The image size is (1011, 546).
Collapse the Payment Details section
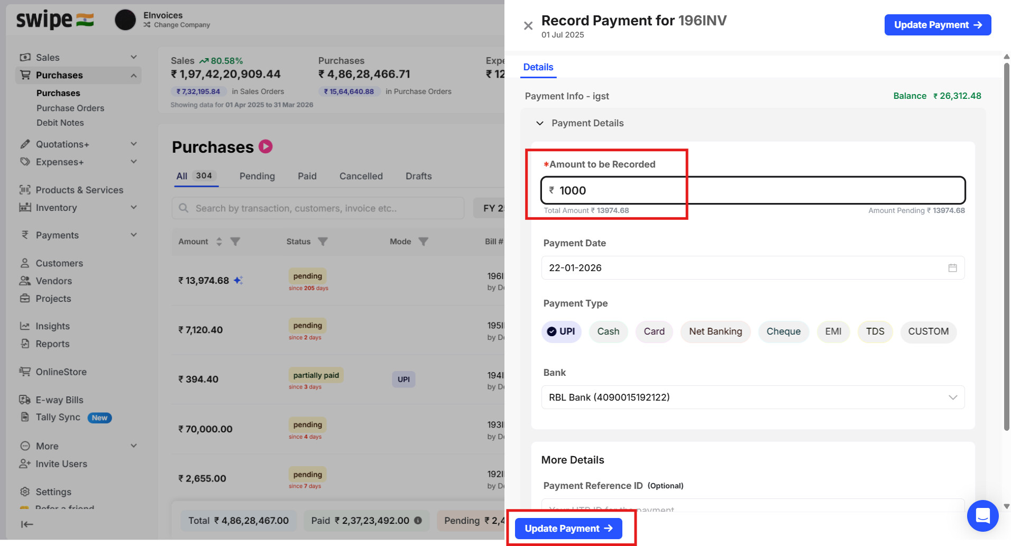(x=540, y=123)
